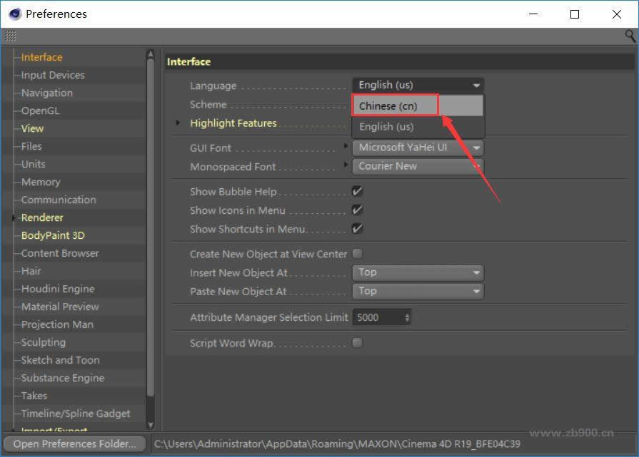Enable Create New Object at View Center
This screenshot has width=639, height=457.
(358, 254)
